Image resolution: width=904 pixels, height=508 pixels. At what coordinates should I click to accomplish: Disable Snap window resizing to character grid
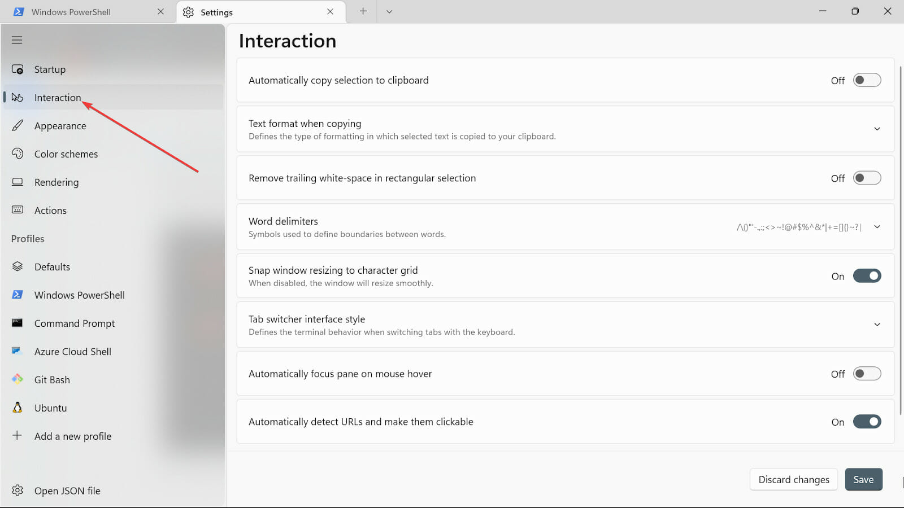click(867, 276)
